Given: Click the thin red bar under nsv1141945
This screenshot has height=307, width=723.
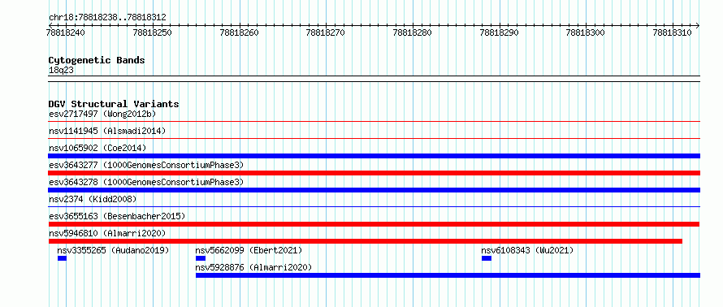Looking at the screenshot, I should pos(374,138).
